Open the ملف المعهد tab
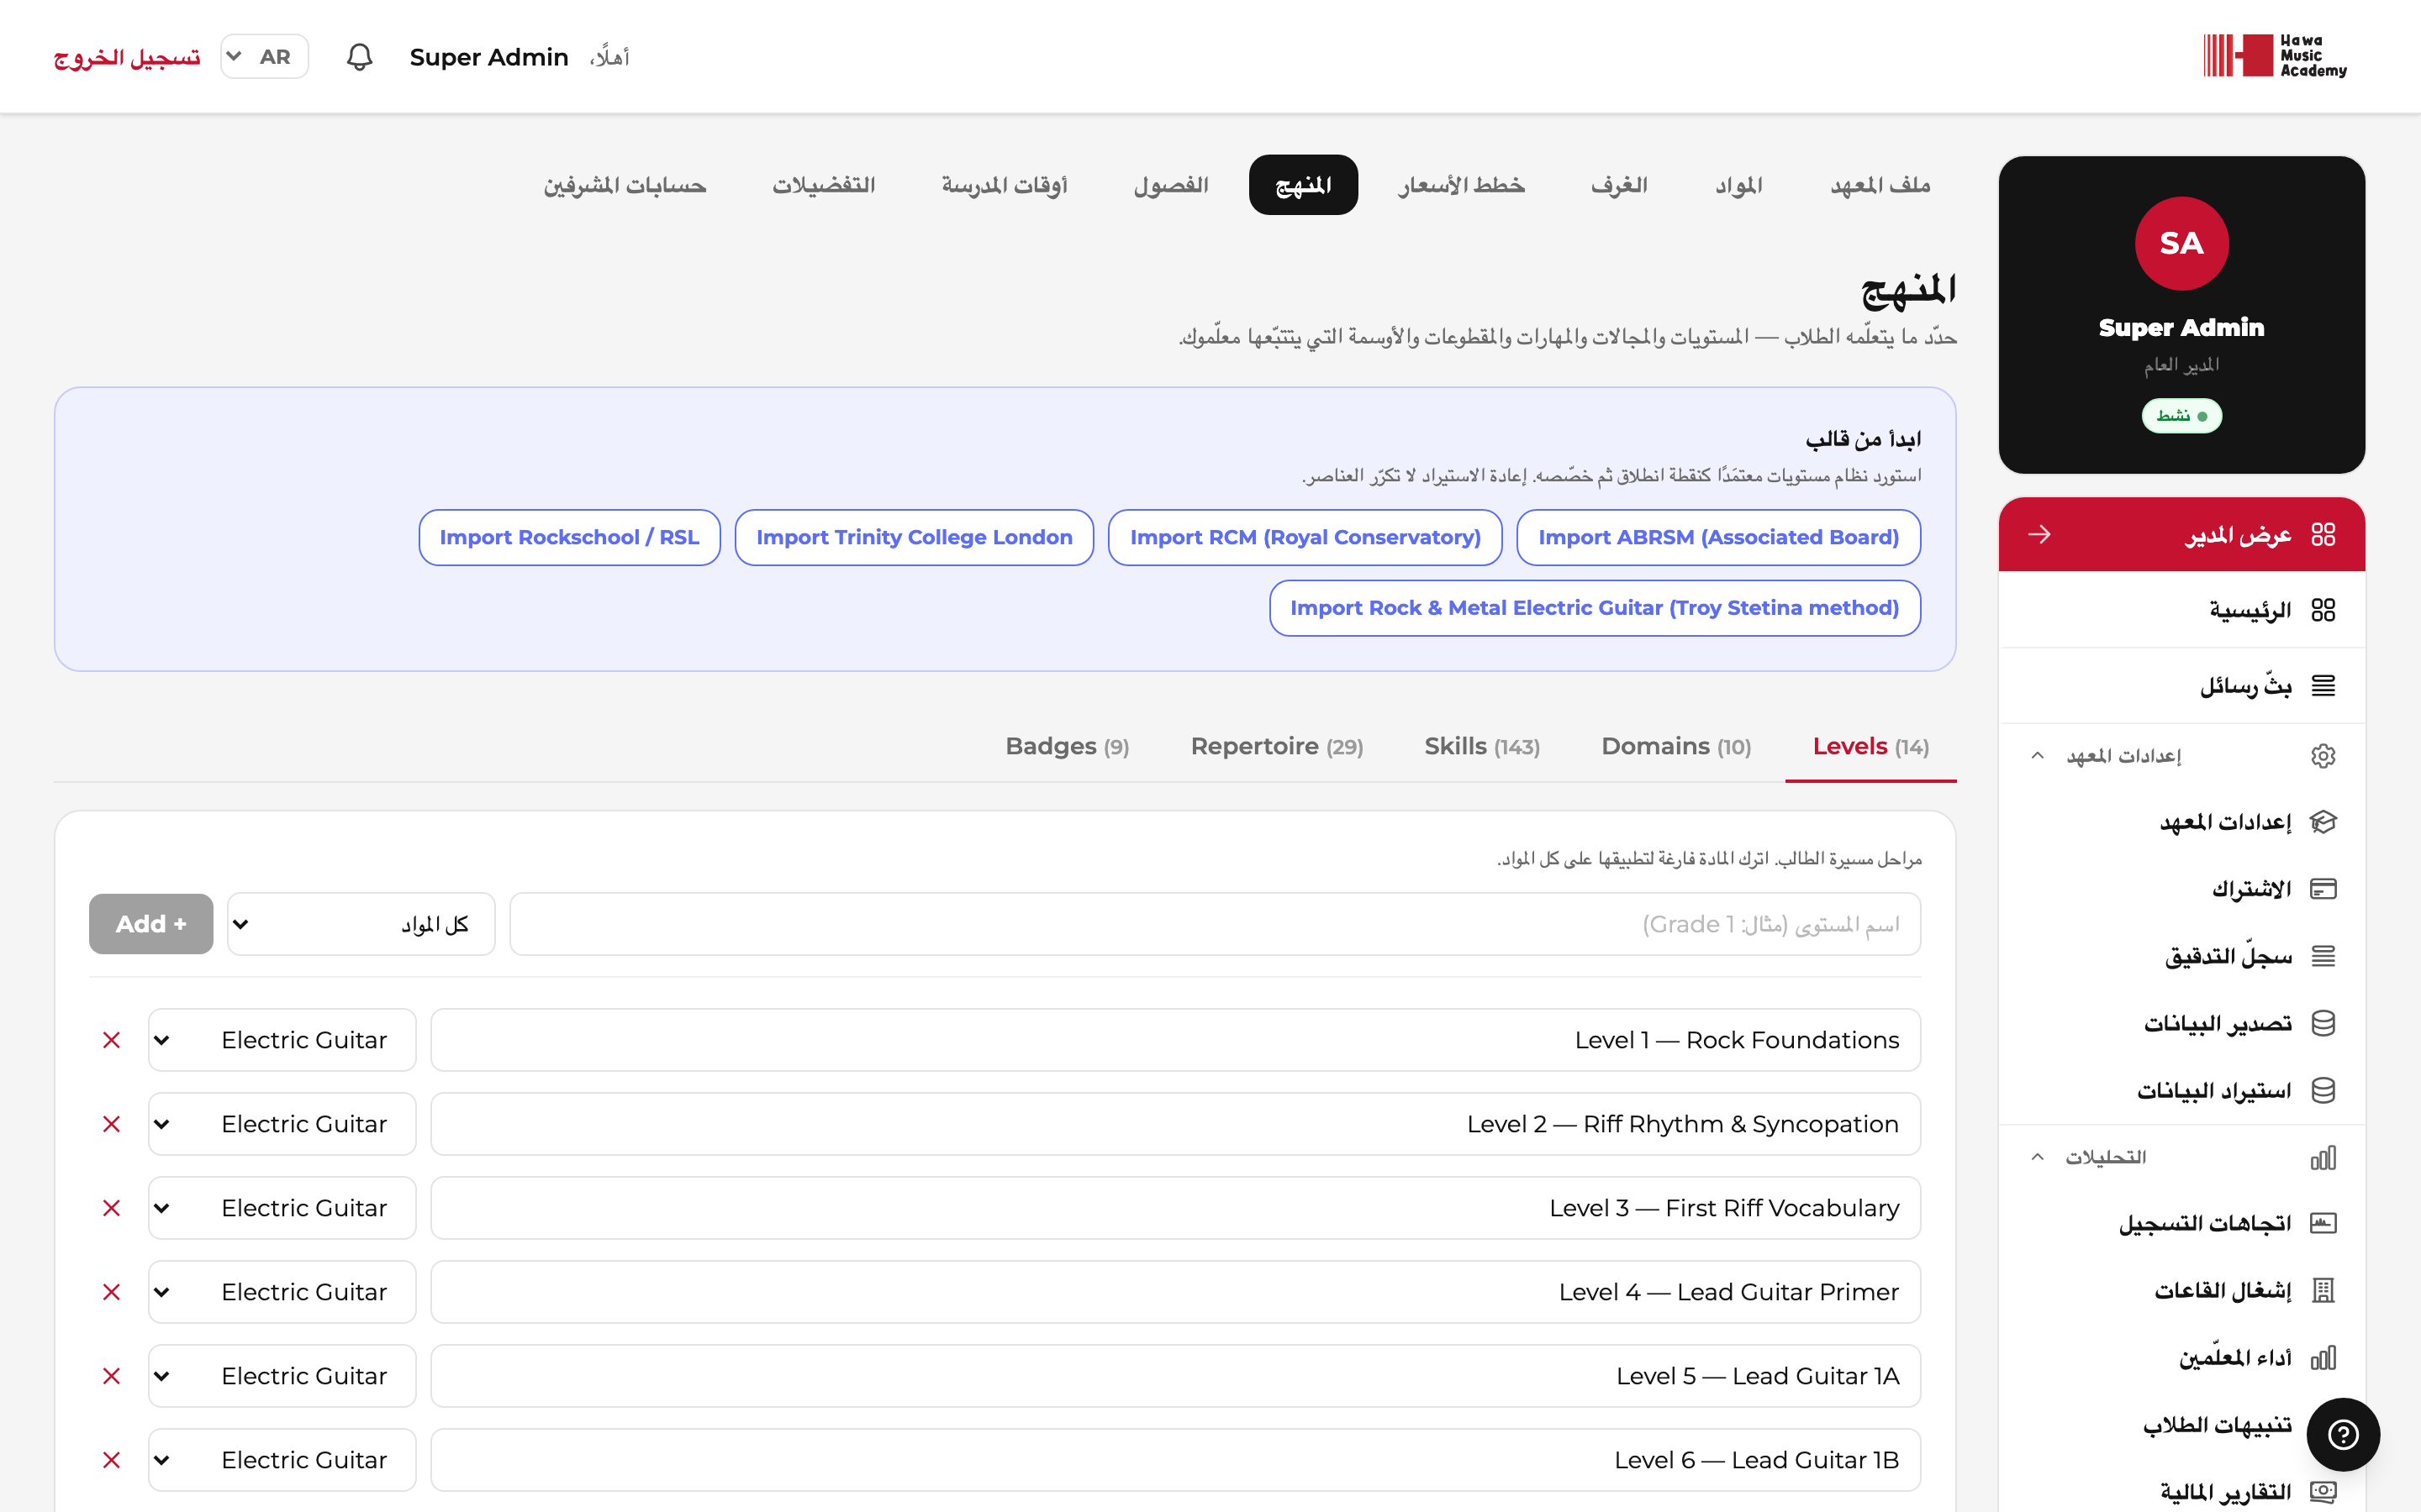Viewport: 2421px width, 1512px height. [x=1880, y=185]
